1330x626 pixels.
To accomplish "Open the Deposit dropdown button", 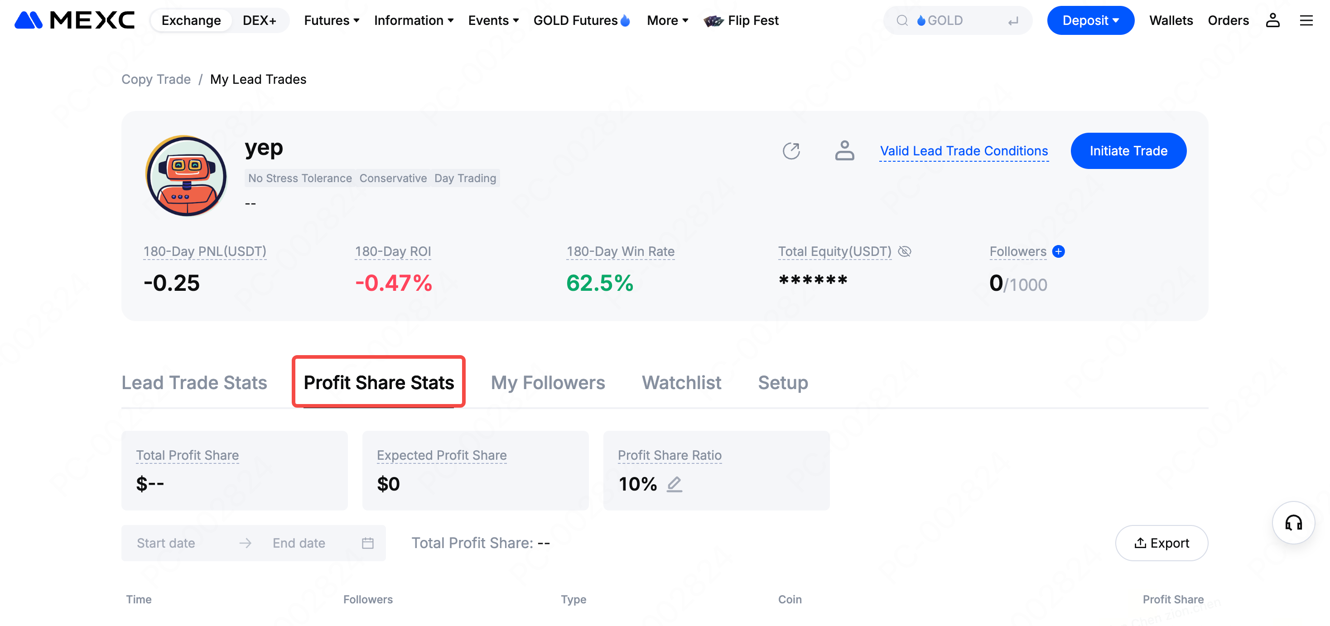I will coord(1090,21).
